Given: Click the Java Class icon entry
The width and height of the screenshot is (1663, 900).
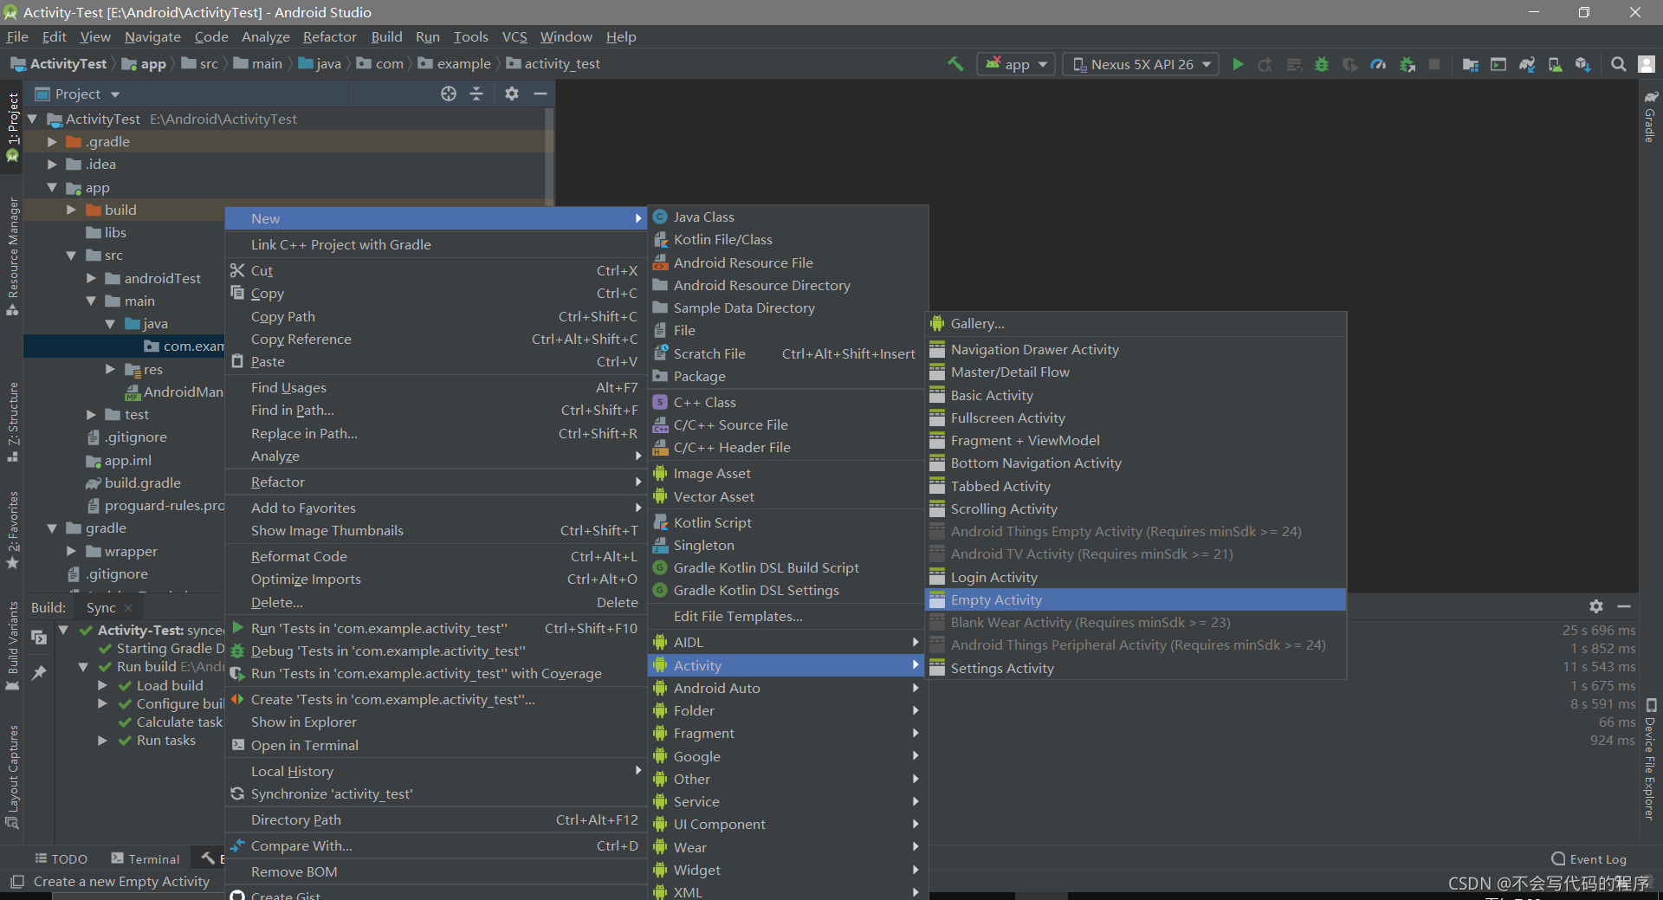Looking at the screenshot, I should click(660, 217).
